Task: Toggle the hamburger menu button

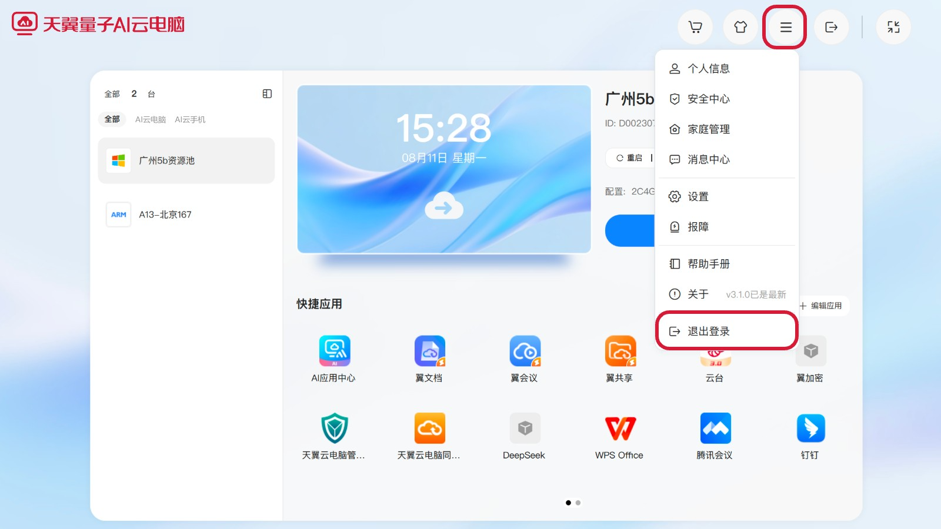Action: 786,27
